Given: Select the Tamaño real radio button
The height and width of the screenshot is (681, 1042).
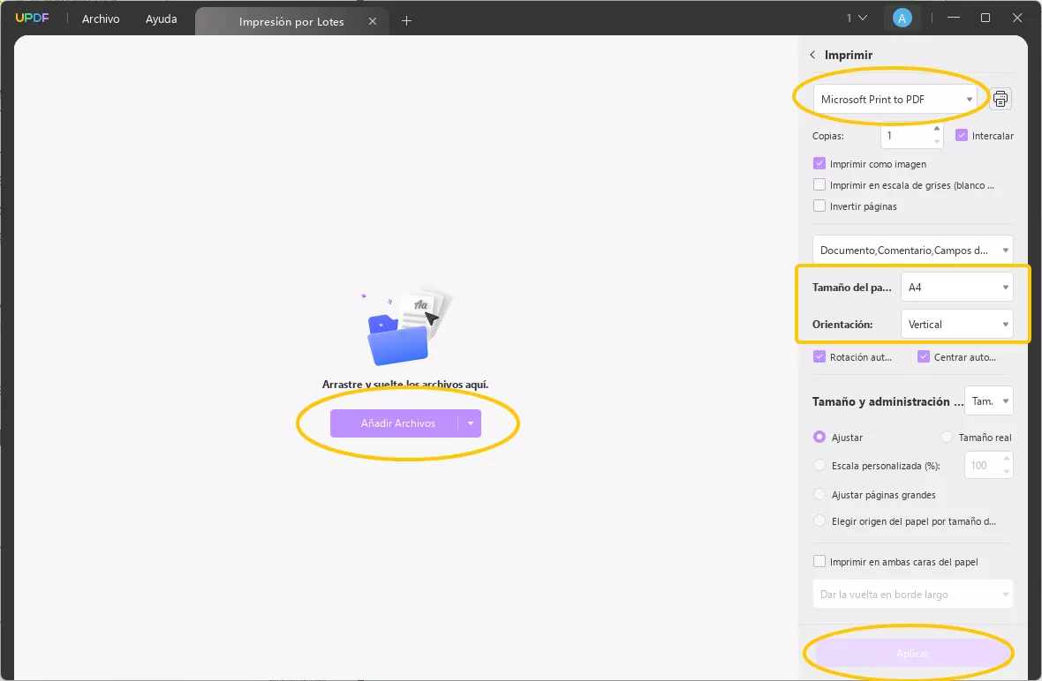Looking at the screenshot, I should tap(947, 437).
